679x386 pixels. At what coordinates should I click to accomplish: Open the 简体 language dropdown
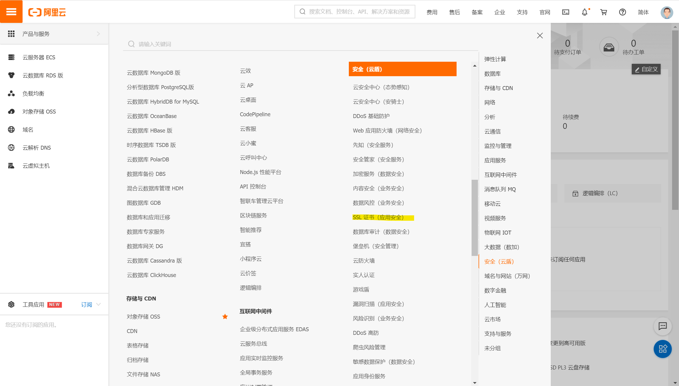point(643,12)
